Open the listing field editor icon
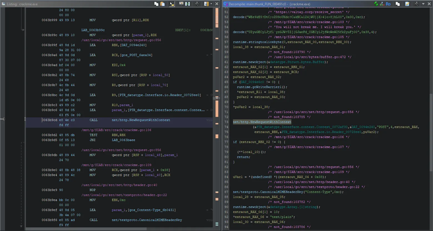Screen dimensions: 433x231 point(181,4)
